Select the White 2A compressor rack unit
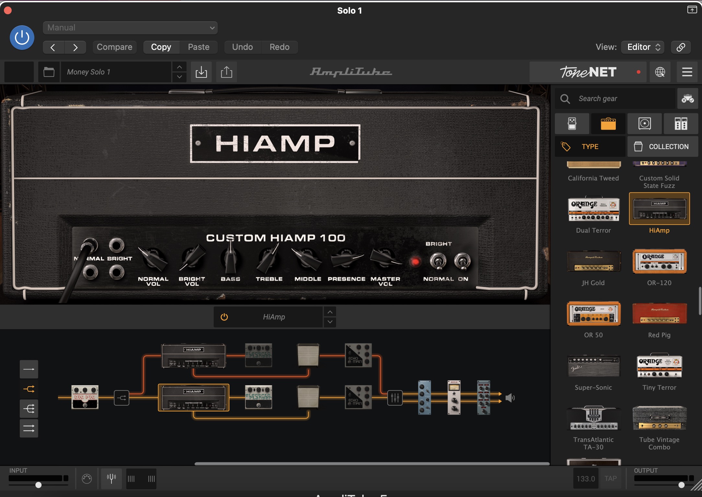Screen dimensions: 702x497 [454, 398]
